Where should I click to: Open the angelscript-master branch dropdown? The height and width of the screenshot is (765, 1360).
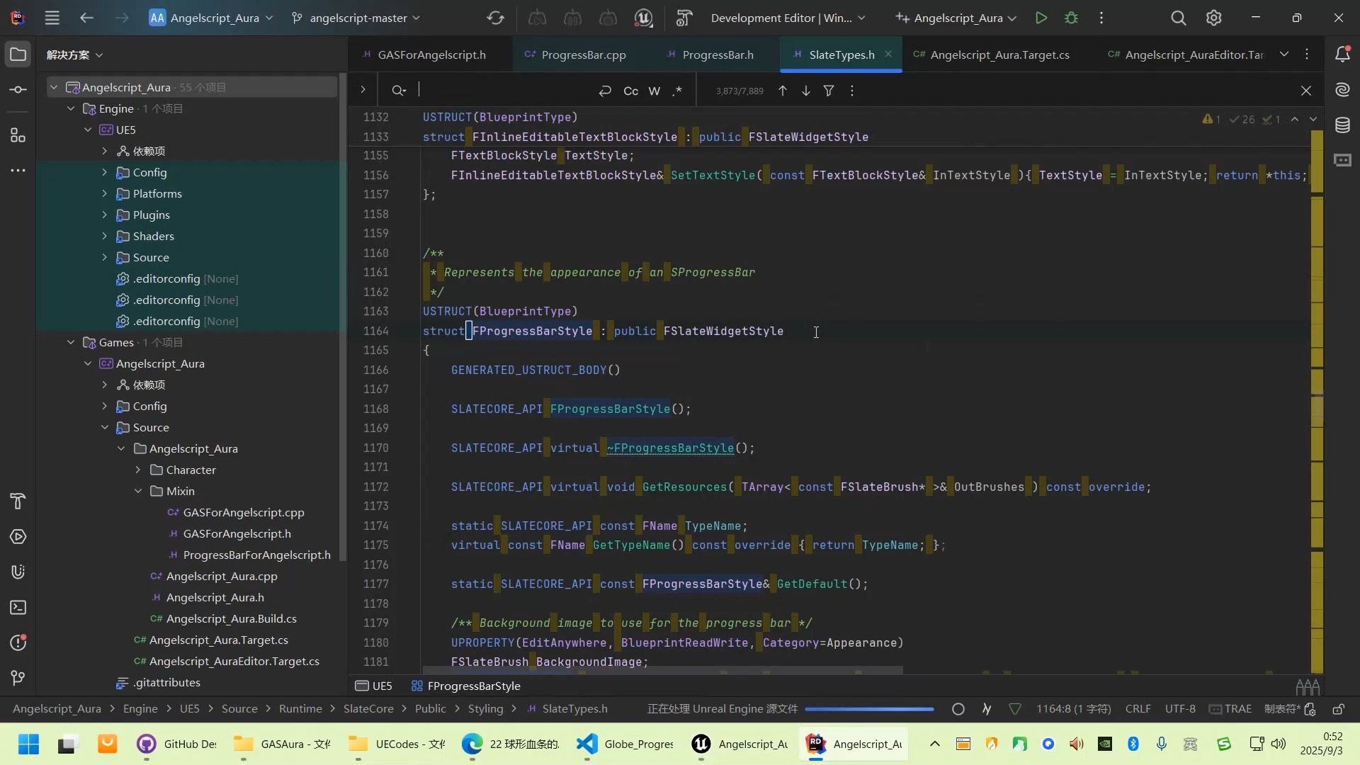(356, 18)
